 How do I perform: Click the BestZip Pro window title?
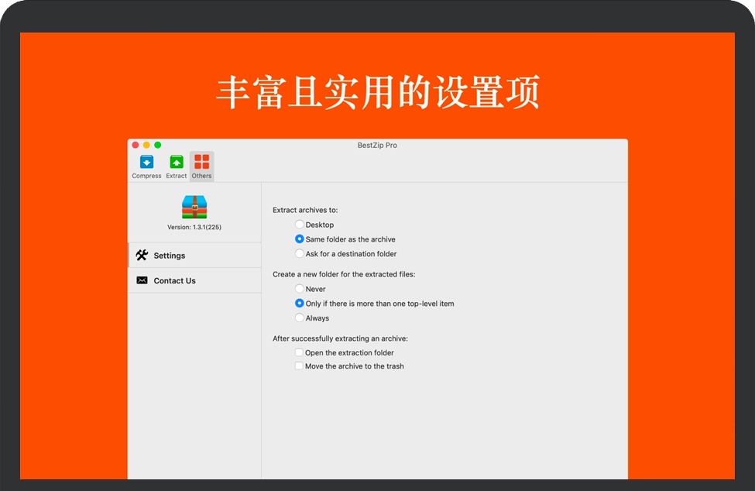tap(377, 145)
